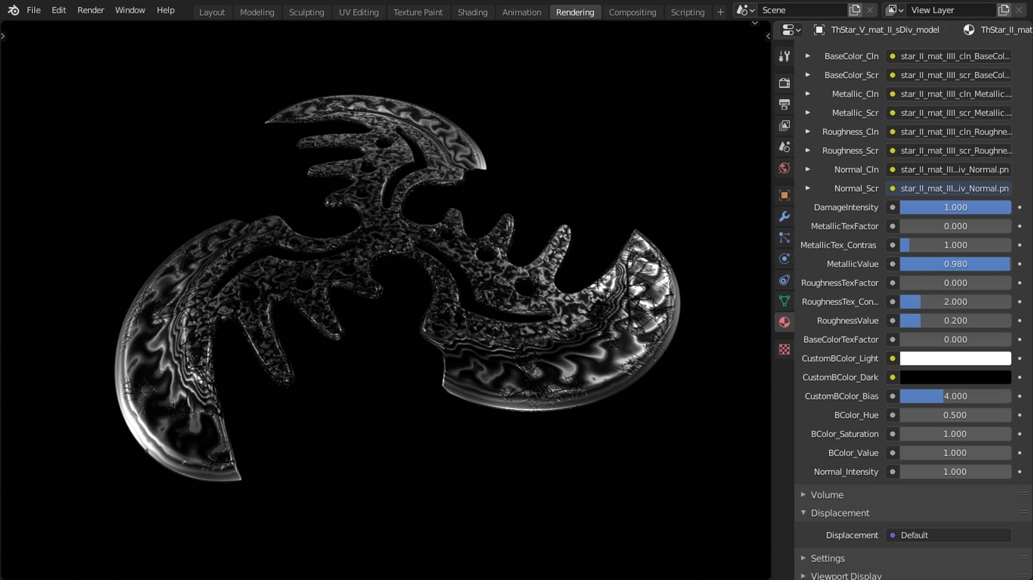
Task: Switch to the Compositing workspace tab
Action: click(x=632, y=12)
